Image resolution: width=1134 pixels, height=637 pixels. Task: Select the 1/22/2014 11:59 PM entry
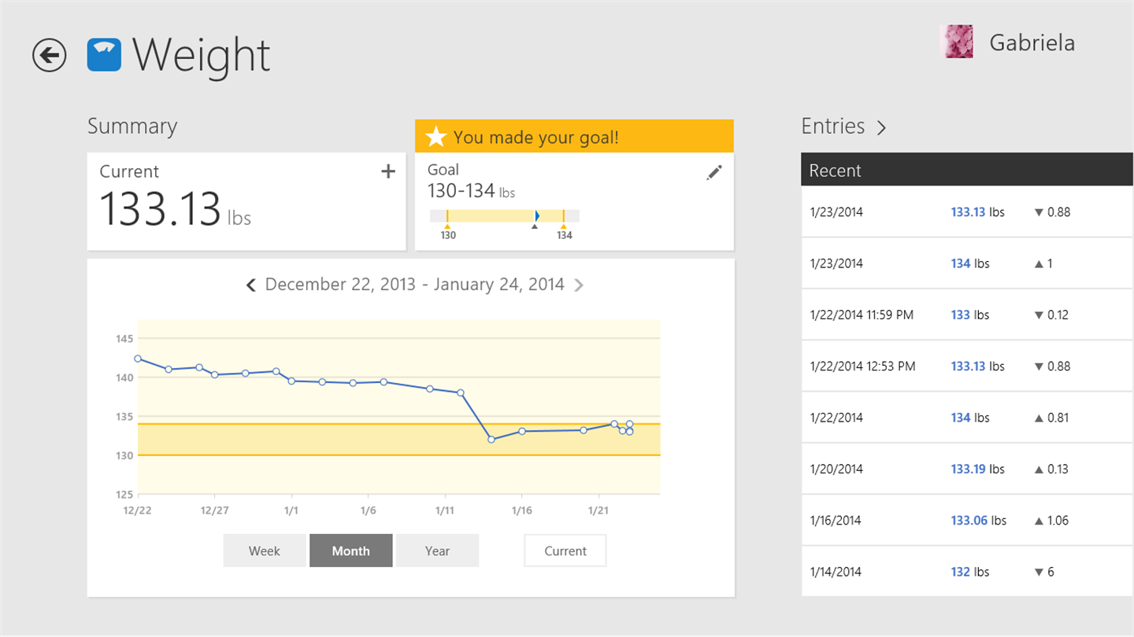pyautogui.click(x=966, y=315)
